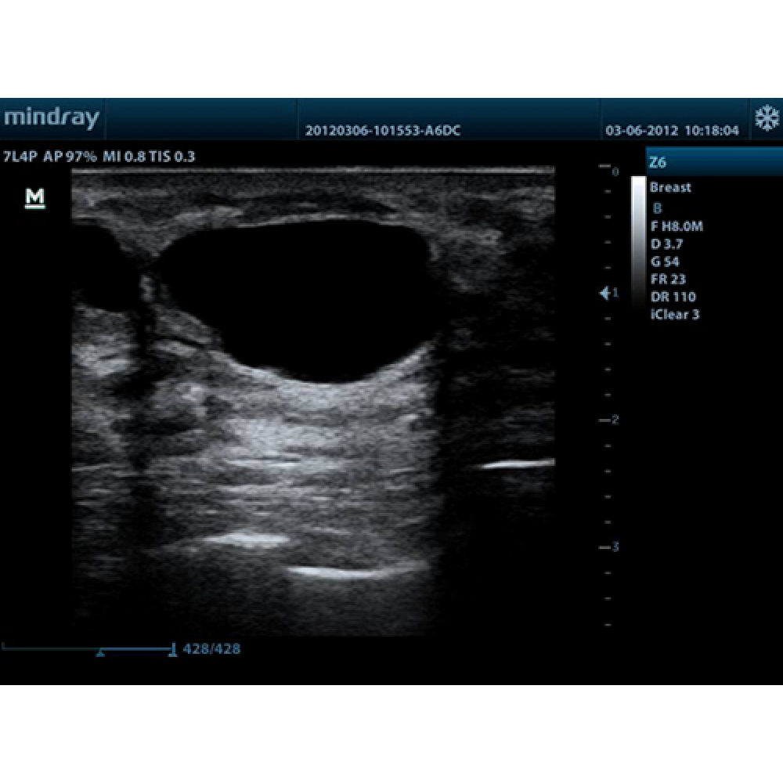Click the FR 23 frame rate parameter
Image resolution: width=783 pixels, height=783 pixels.
(668, 279)
